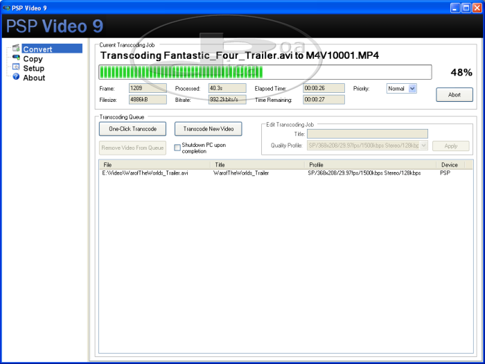Abort the current transcoding job
This screenshot has height=364, width=485.
click(x=454, y=95)
